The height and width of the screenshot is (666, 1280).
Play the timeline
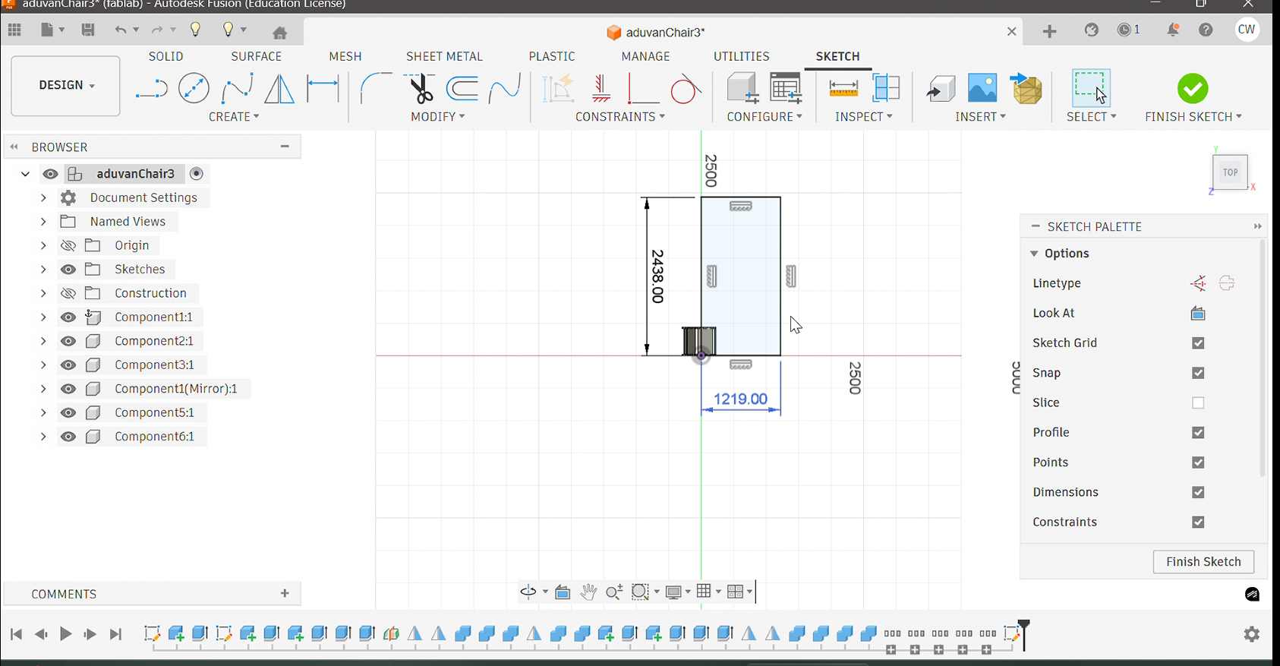(x=66, y=634)
